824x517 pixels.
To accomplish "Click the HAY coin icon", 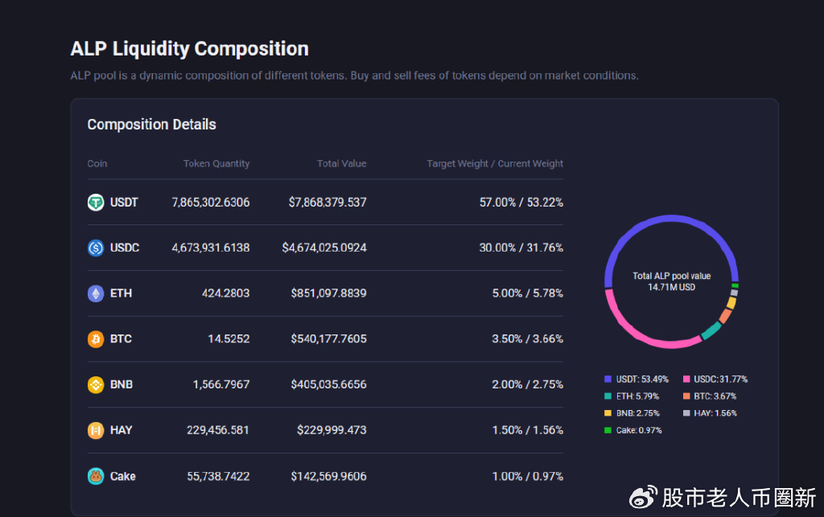I will (x=96, y=430).
